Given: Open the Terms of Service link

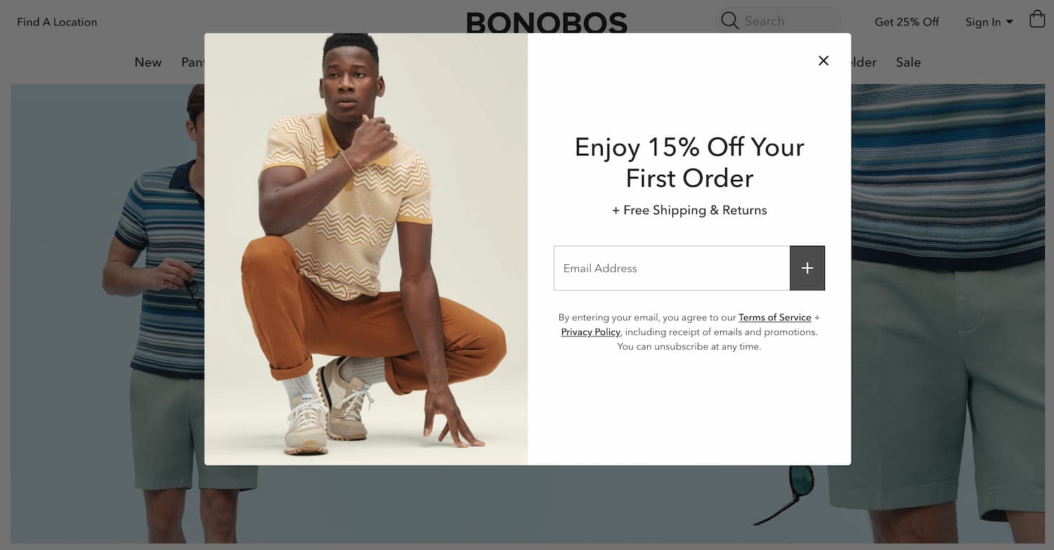Looking at the screenshot, I should click(774, 317).
